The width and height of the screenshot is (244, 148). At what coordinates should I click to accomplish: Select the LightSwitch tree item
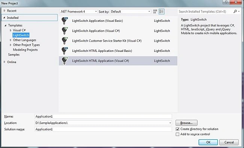click(21, 35)
